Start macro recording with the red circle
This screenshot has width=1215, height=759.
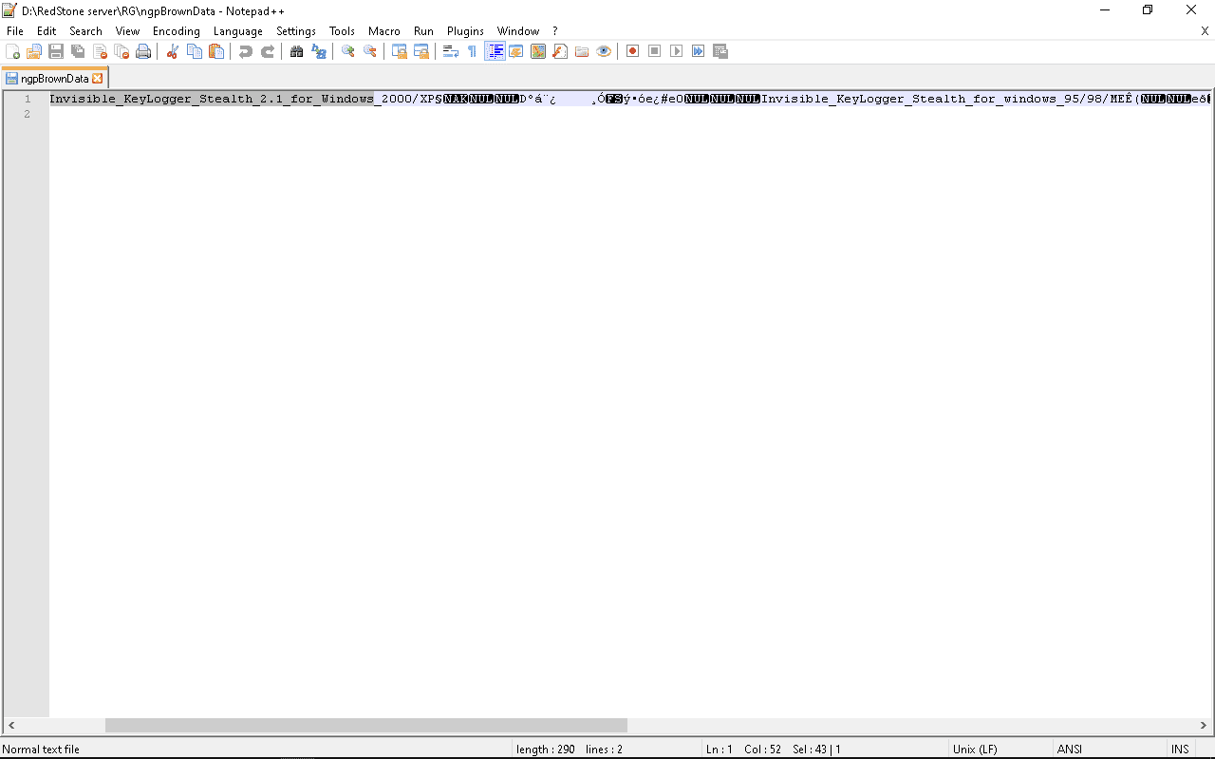click(633, 51)
